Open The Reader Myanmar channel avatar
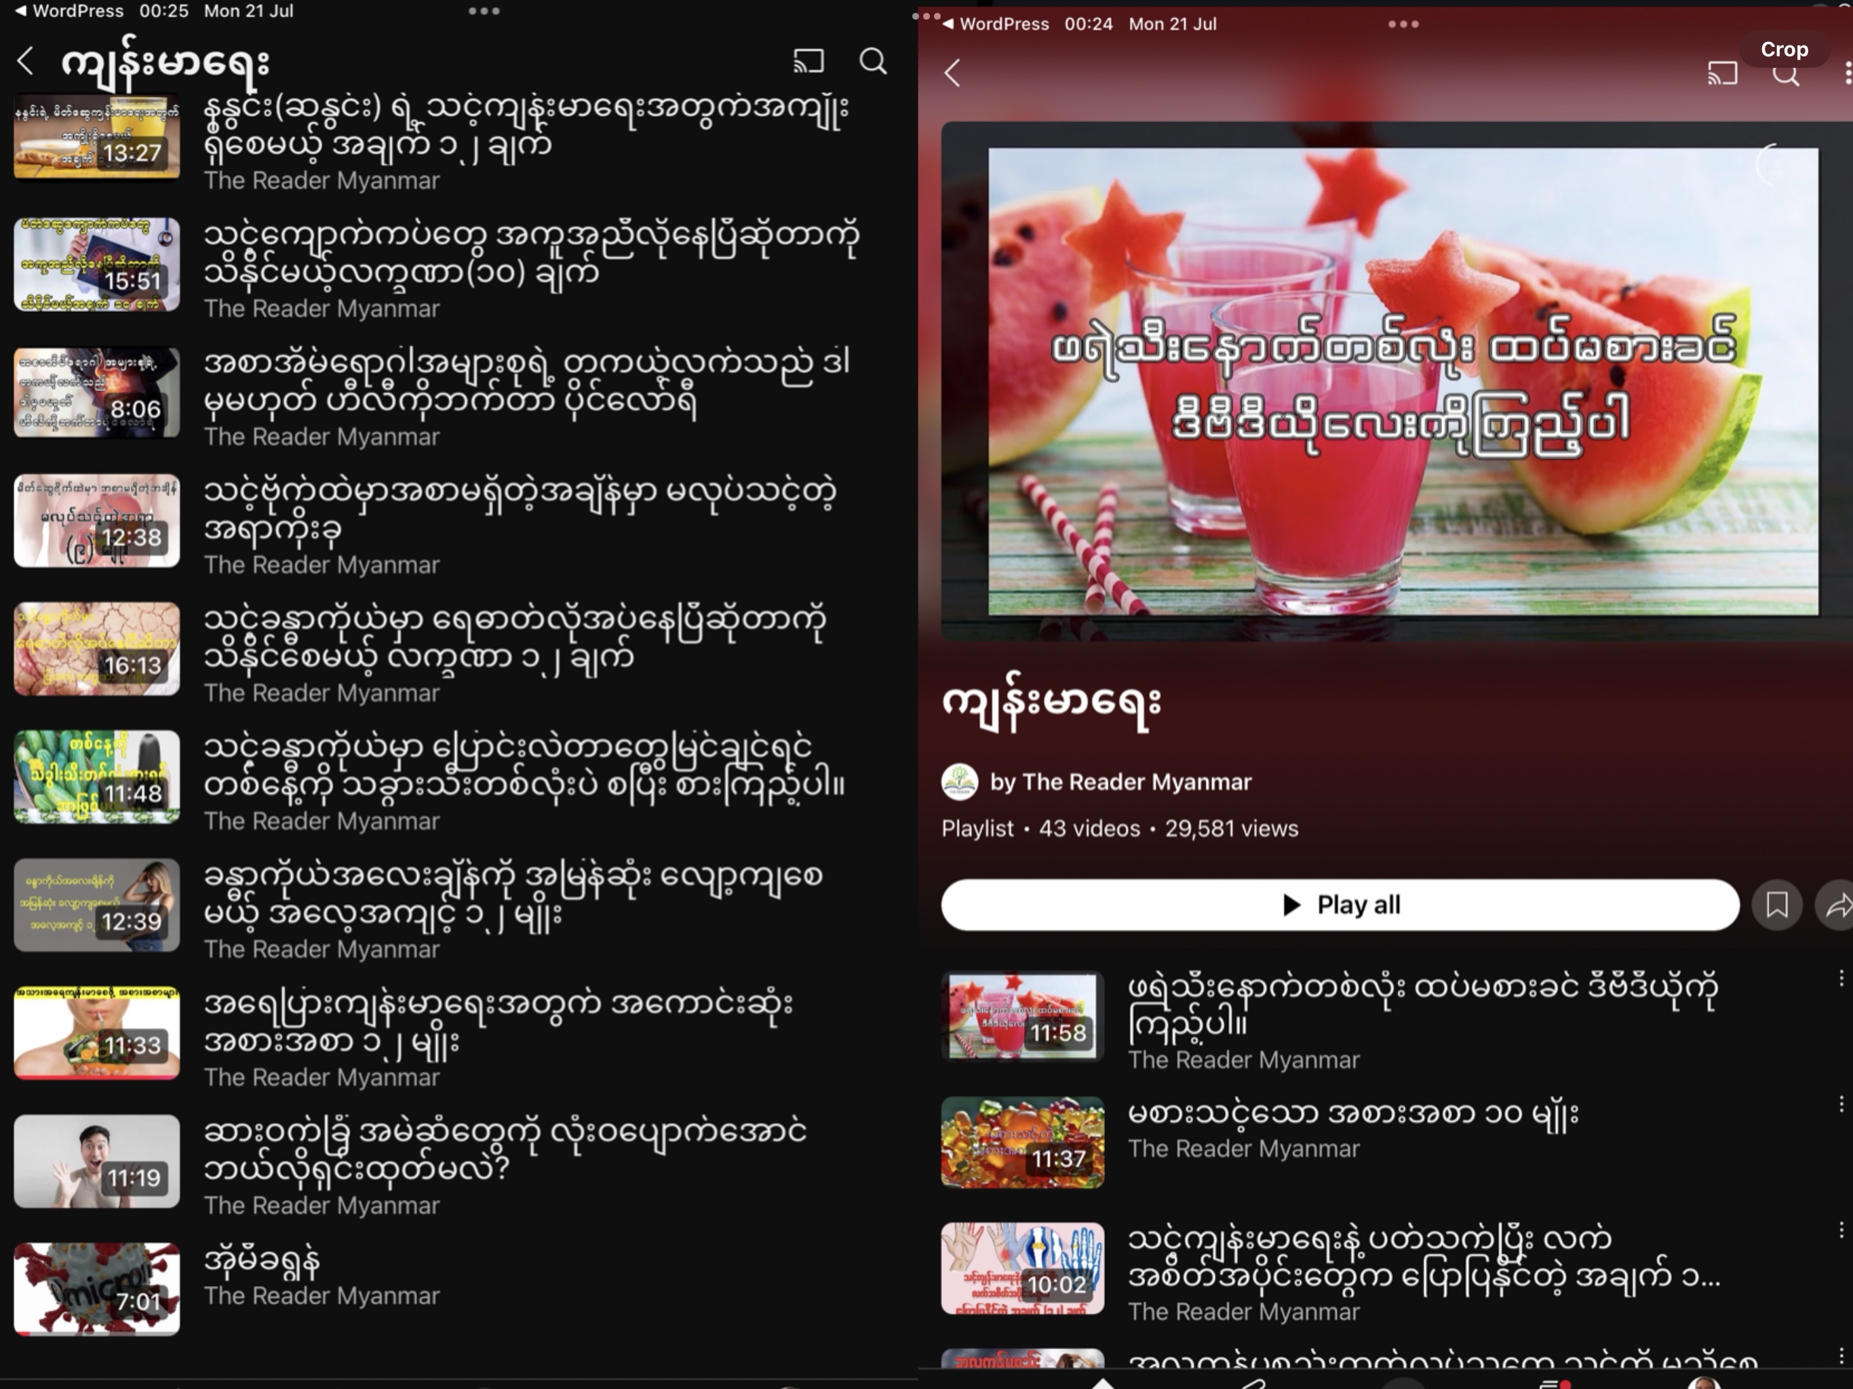 [x=959, y=781]
